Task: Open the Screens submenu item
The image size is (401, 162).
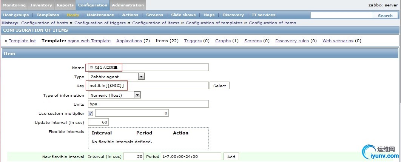Action: pos(154,15)
